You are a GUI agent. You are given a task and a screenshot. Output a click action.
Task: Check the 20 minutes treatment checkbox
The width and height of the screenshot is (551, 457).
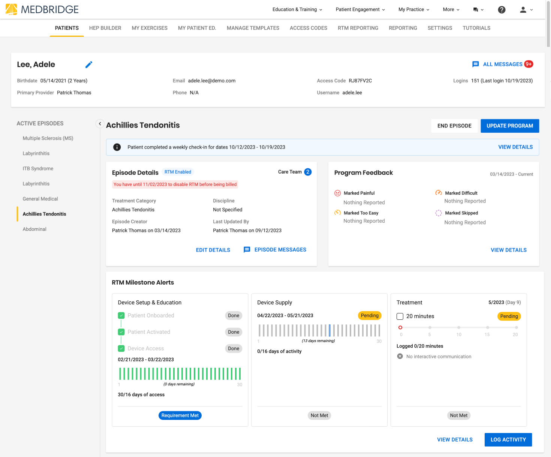(400, 316)
